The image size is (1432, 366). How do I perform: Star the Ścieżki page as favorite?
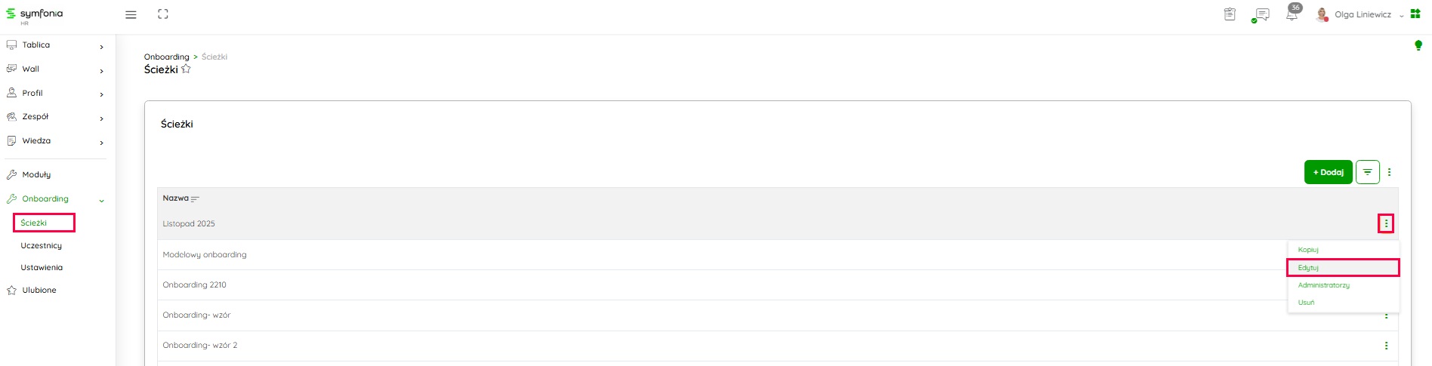pos(187,69)
